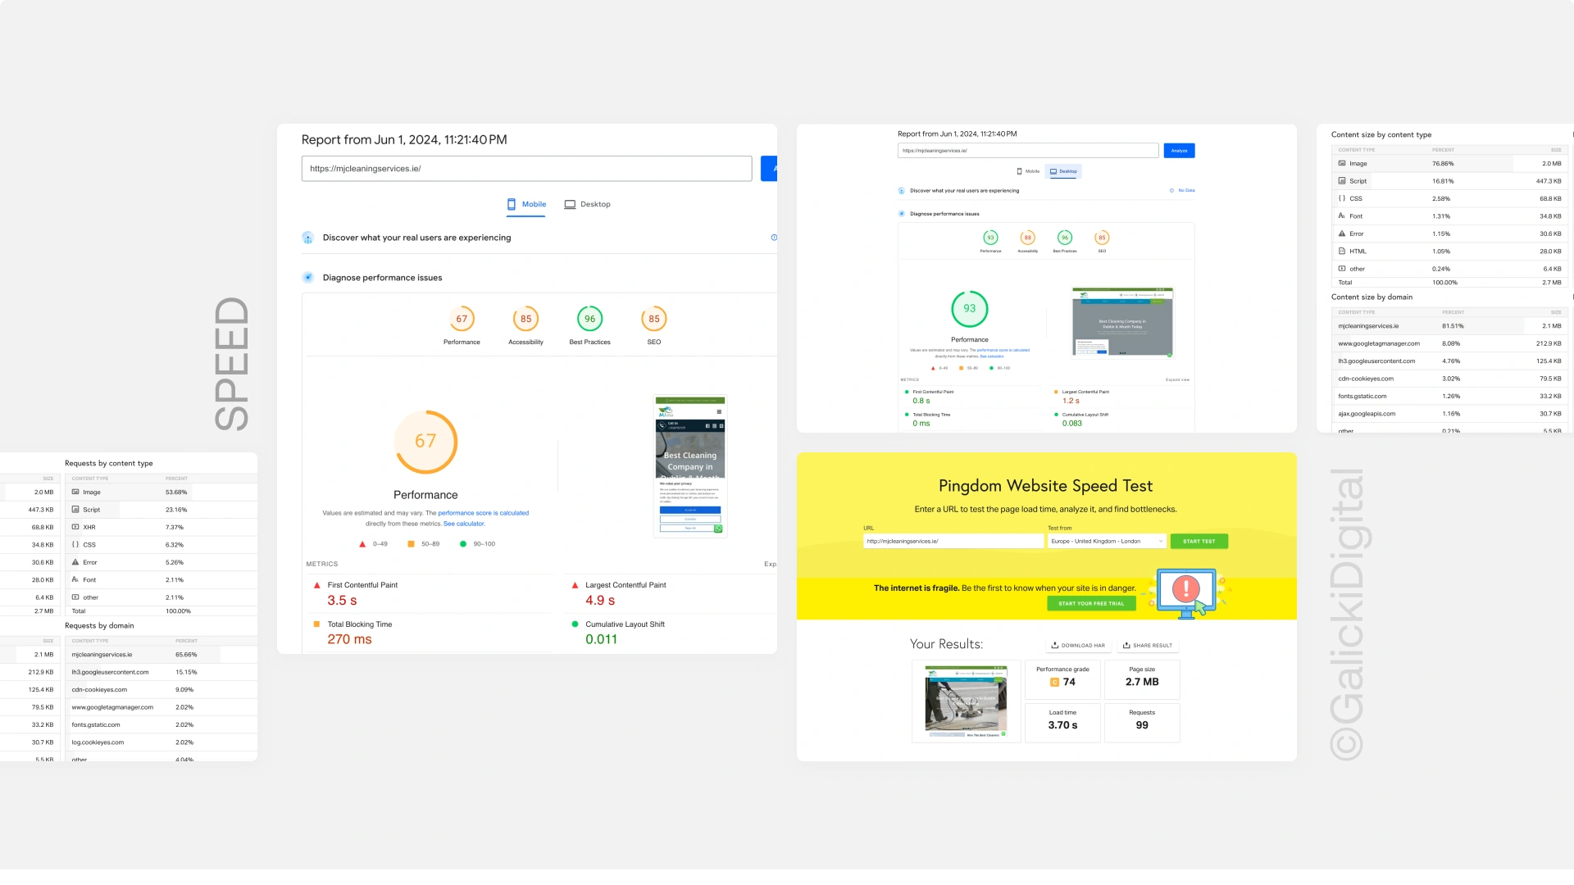Image resolution: width=1574 pixels, height=885 pixels.
Task: Click the monitor alert illustration in the Pingdom banner
Action: (x=1186, y=593)
